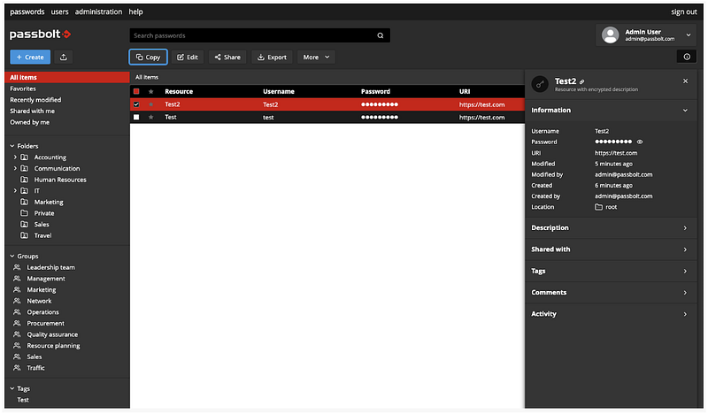The height and width of the screenshot is (414, 708).
Task: Click the Create button
Action: pyautogui.click(x=30, y=57)
